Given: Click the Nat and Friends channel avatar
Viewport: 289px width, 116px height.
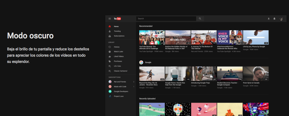Looking at the screenshot, I should 110,82.
